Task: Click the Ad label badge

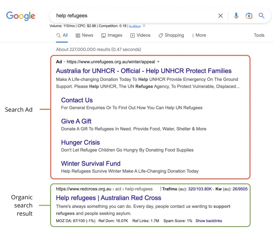Action: (59, 62)
